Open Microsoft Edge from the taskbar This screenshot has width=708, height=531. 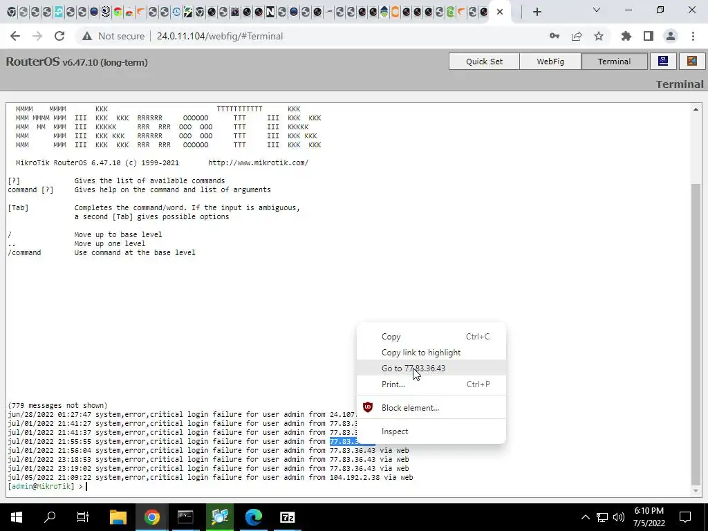254,517
